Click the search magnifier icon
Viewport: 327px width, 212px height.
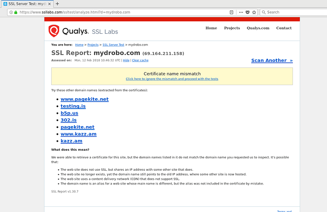264,12
